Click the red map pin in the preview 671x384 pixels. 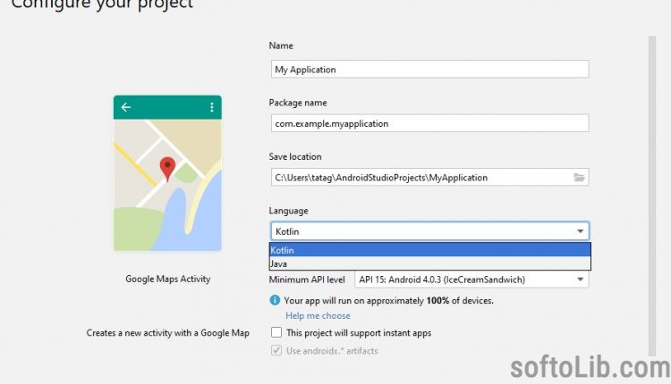click(167, 169)
